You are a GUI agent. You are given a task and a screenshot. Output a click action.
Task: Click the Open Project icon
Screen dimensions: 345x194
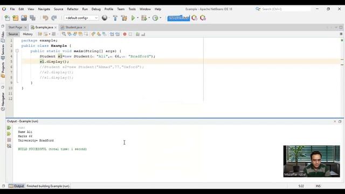[24, 18]
